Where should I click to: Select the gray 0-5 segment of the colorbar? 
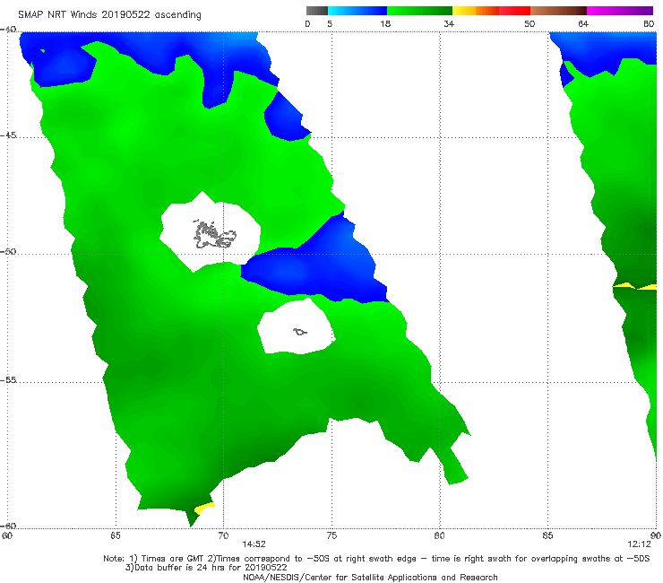click(x=316, y=11)
